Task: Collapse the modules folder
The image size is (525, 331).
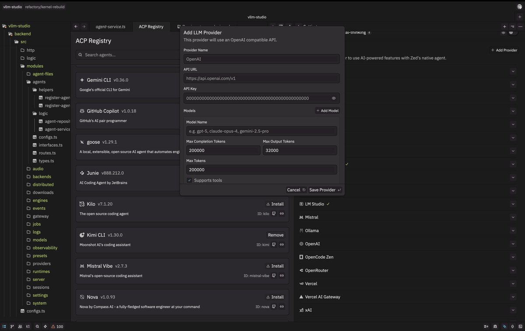Action: 35,66
